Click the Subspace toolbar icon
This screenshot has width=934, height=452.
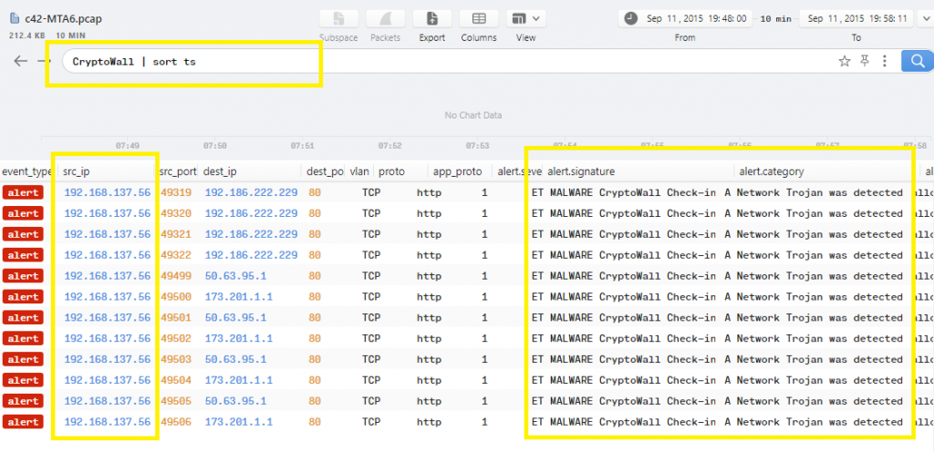pyautogui.click(x=338, y=18)
